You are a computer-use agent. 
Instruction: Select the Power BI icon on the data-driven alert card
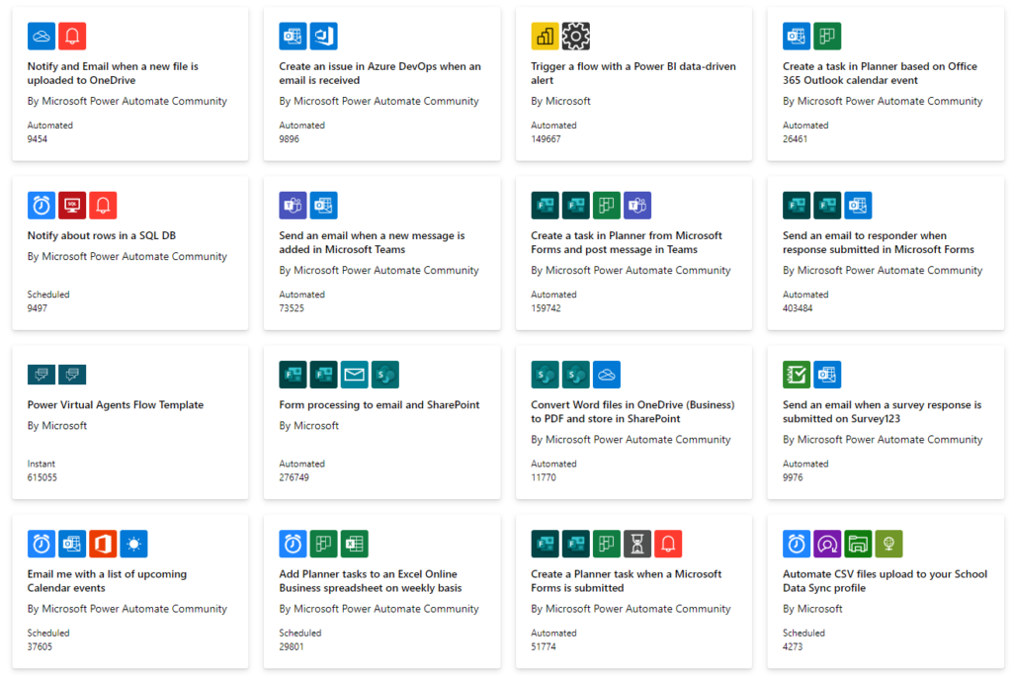click(x=544, y=36)
